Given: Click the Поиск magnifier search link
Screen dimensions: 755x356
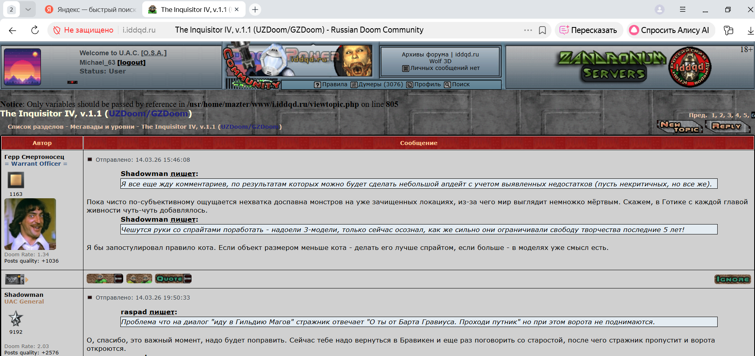Looking at the screenshot, I should [x=457, y=85].
